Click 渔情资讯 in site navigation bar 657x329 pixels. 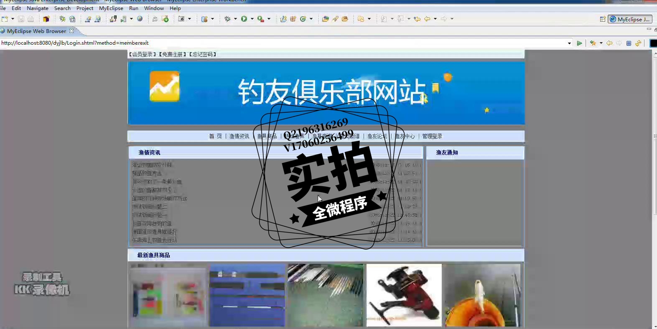point(239,136)
